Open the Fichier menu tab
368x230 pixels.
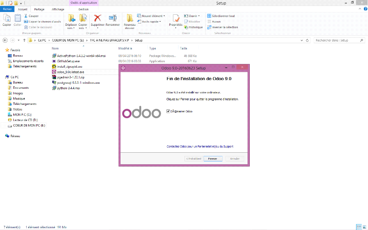pos(7,9)
